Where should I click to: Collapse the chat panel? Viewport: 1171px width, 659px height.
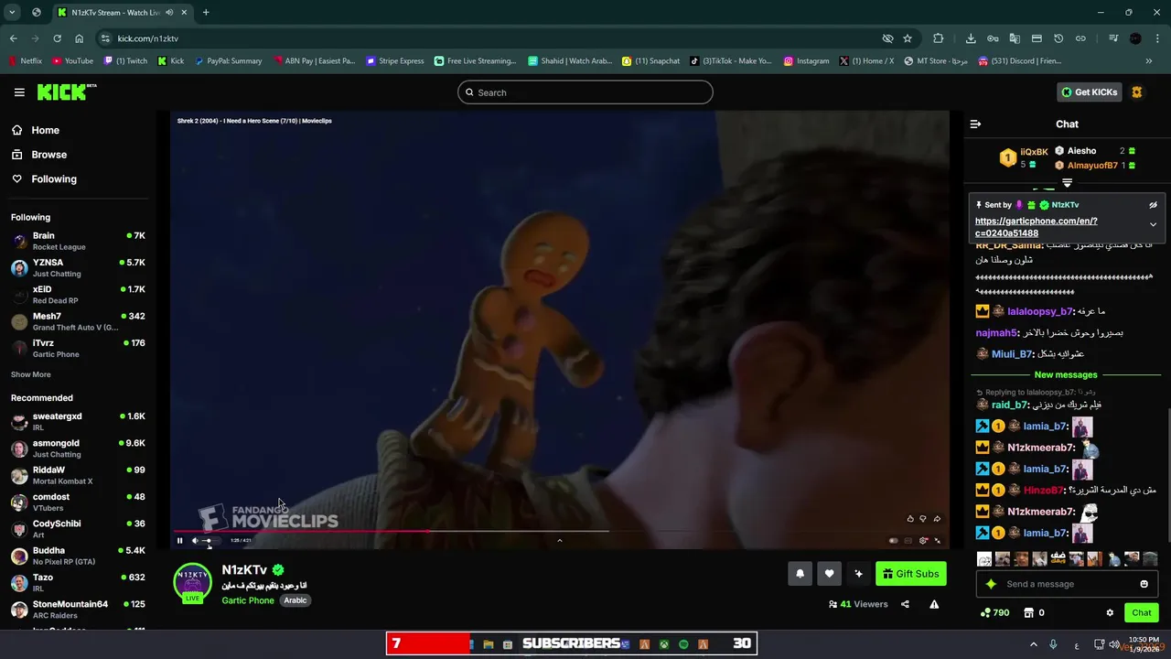[975, 124]
